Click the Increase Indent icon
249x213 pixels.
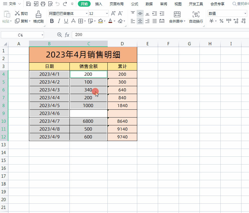(162, 14)
